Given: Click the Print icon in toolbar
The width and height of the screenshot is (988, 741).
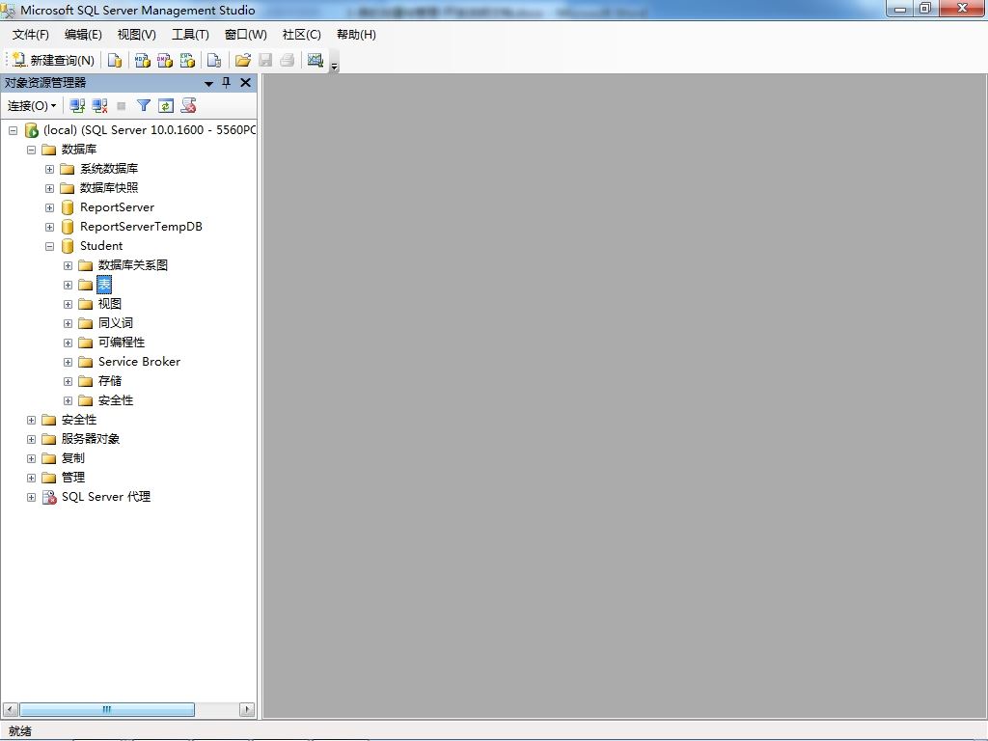Looking at the screenshot, I should click(288, 60).
